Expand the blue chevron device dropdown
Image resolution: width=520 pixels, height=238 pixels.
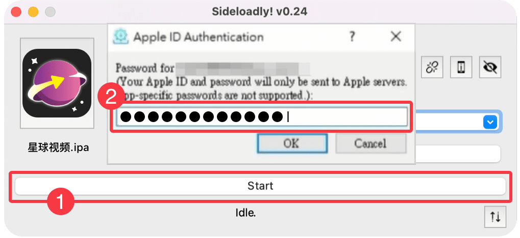pyautogui.click(x=490, y=123)
